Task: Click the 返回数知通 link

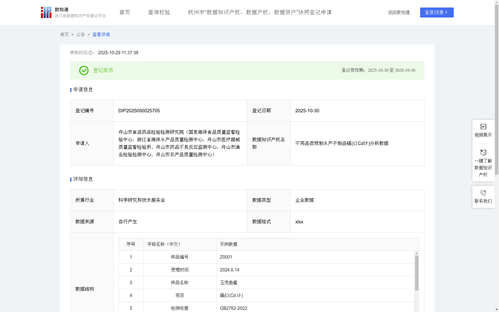Action: click(399, 12)
